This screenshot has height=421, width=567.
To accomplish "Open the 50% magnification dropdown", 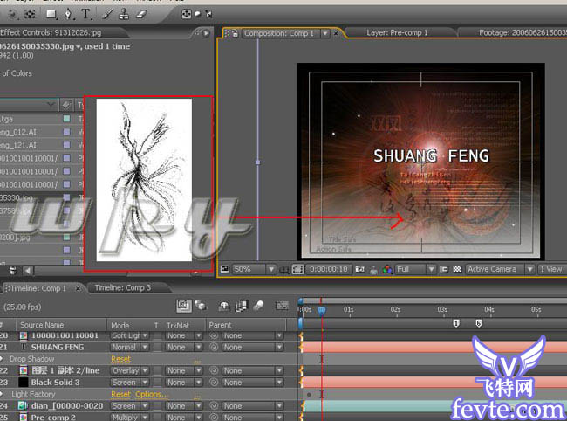I will (x=254, y=269).
